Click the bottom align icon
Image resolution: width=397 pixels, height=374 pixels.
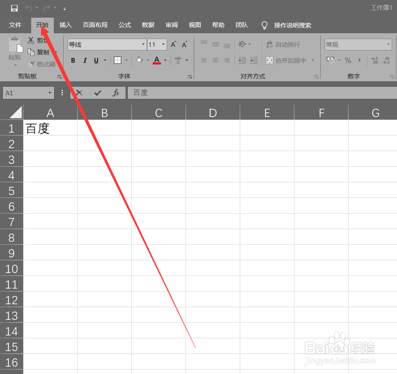[227, 46]
